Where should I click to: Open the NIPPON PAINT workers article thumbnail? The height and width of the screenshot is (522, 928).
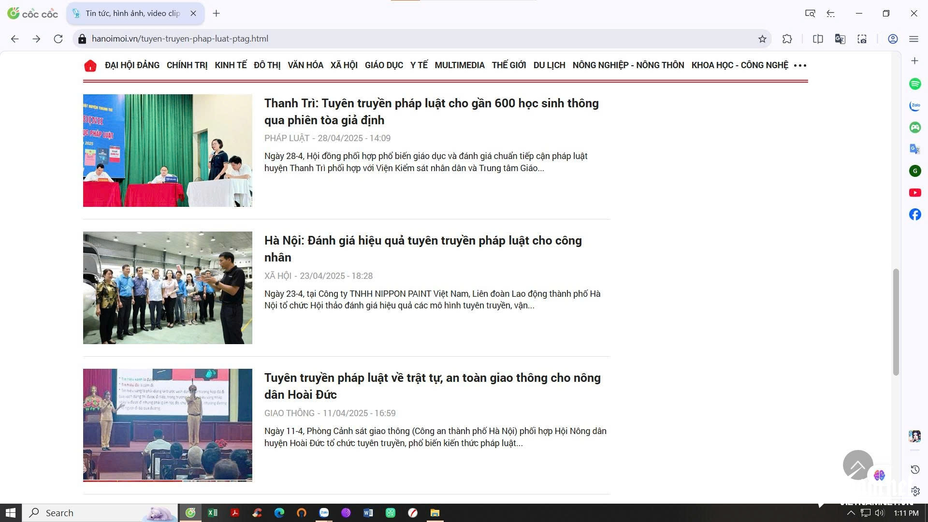167,288
